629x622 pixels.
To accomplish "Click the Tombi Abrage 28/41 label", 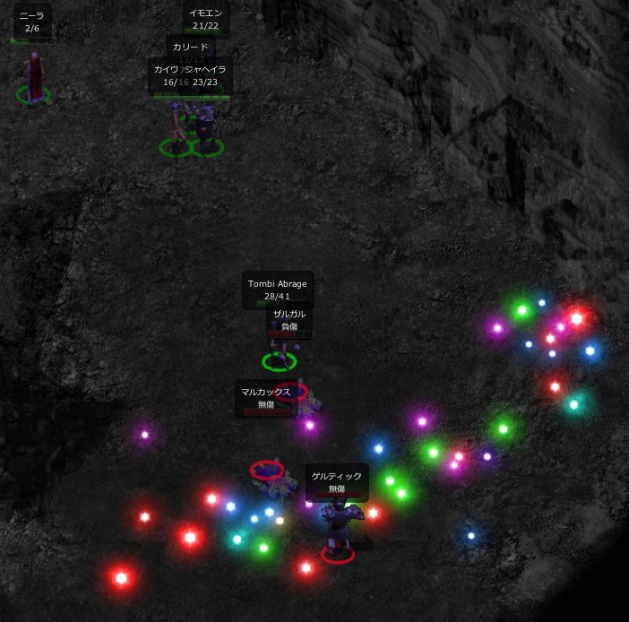I will tap(278, 289).
